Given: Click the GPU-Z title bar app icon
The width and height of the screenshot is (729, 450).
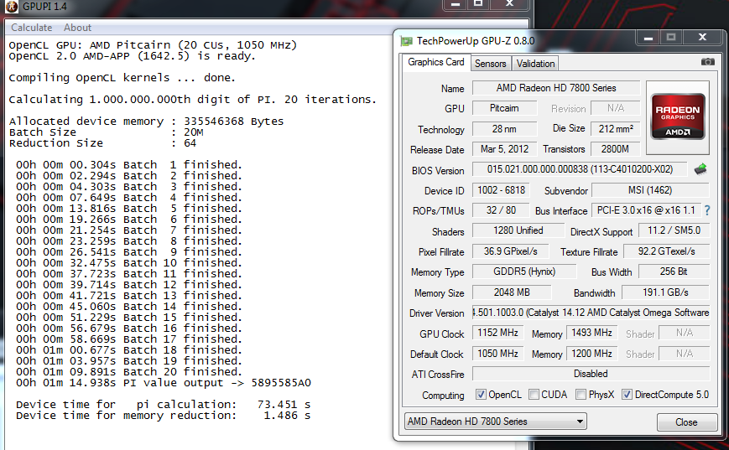Looking at the screenshot, I should click(x=406, y=41).
